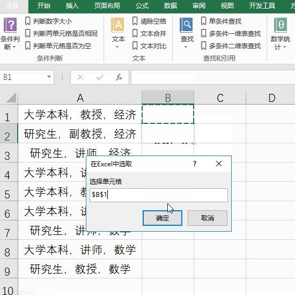
Task: Expand the 数学统计 dropdown arrow
Action: [x=284, y=47]
